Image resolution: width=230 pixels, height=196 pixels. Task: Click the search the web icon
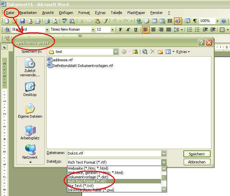[x=145, y=52]
